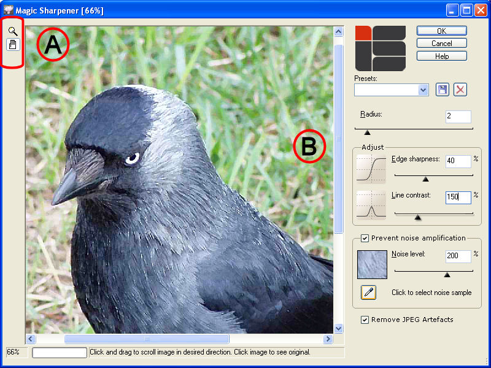The height and width of the screenshot is (368, 491).
Task: Click the Radius slider handle
Action: 367,132
